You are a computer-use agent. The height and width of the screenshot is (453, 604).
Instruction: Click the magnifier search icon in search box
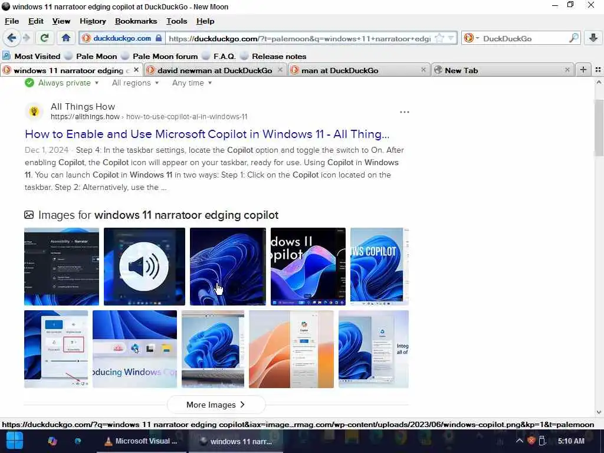[573, 38]
